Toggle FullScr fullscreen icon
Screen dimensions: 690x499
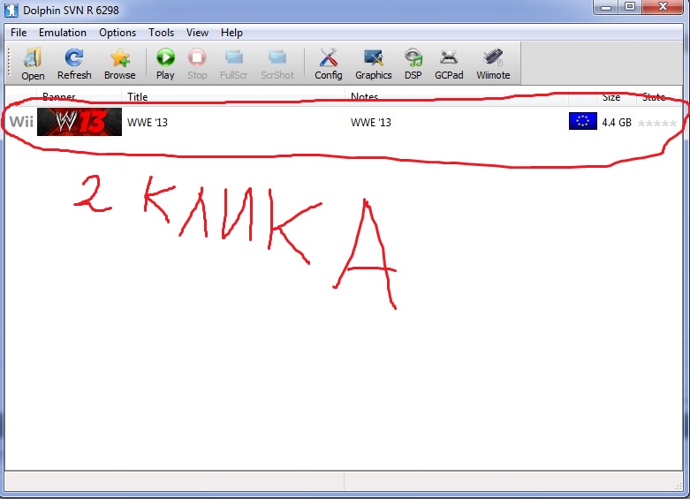tap(233, 64)
